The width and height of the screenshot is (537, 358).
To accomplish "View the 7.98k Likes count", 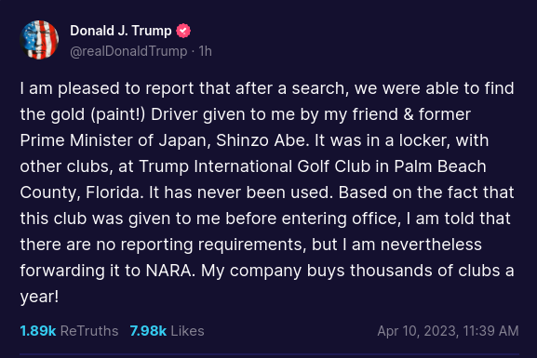I will coord(148,331).
